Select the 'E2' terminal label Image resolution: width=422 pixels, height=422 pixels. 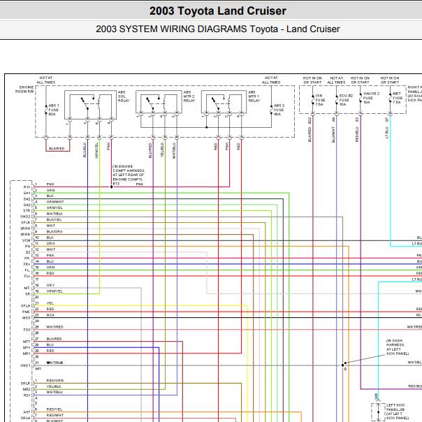[28, 252]
